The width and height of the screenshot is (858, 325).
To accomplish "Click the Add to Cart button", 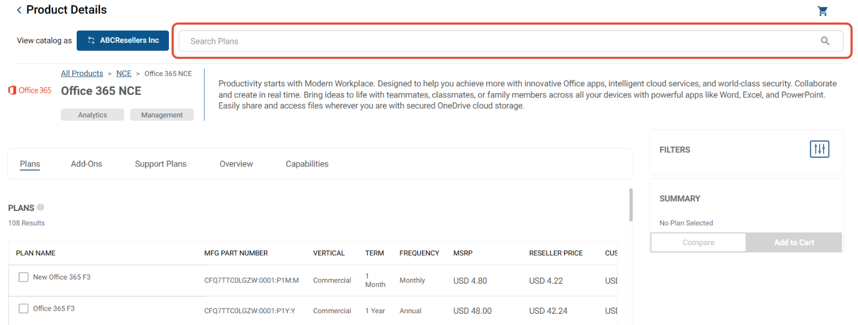I will pos(794,243).
